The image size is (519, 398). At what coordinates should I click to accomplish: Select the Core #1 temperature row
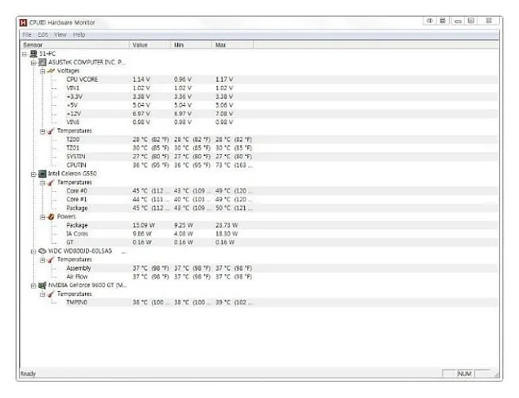tap(259, 200)
